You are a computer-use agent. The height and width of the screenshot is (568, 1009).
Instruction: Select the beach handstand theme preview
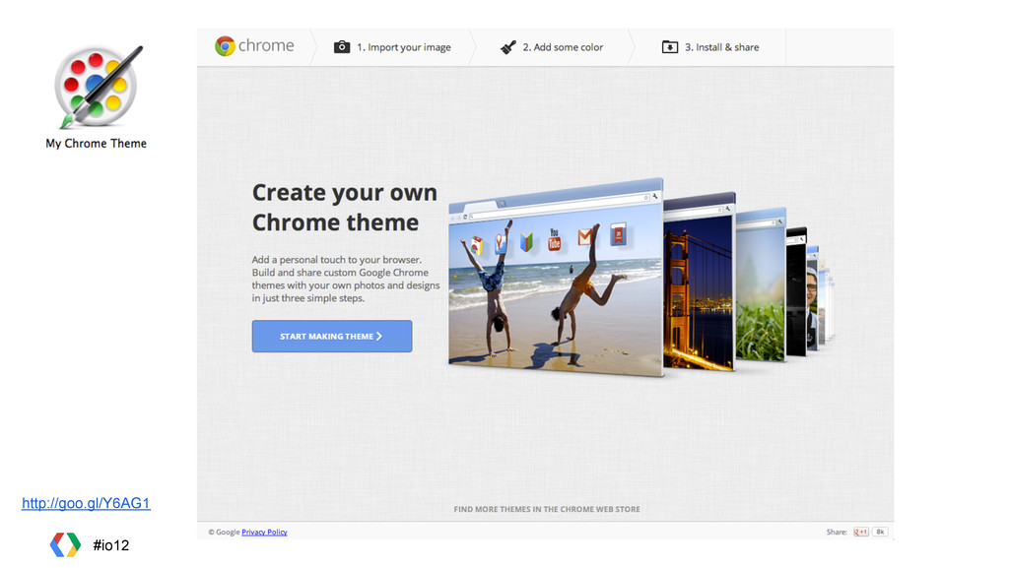pos(556,278)
